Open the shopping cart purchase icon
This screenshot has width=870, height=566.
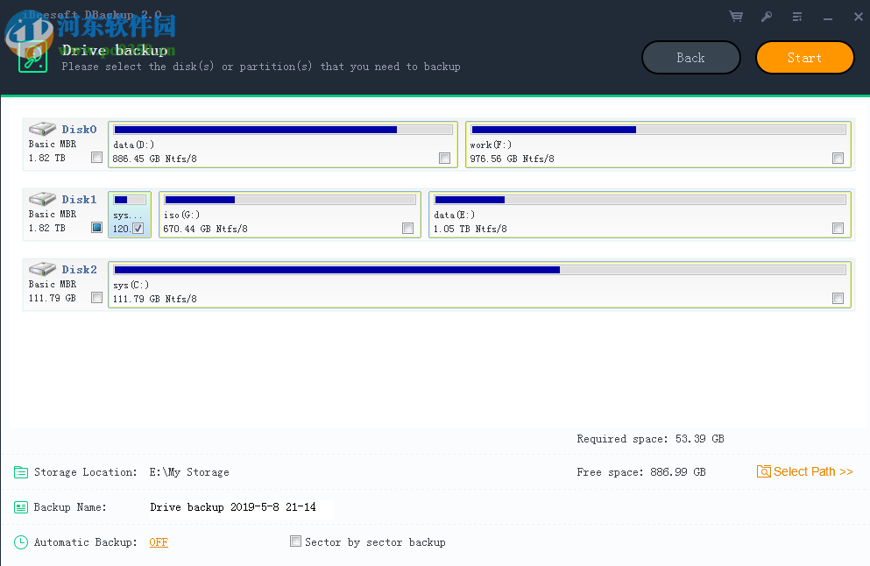coord(735,16)
